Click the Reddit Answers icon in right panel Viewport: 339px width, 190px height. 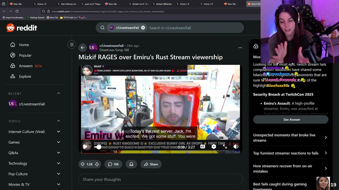tap(256, 46)
